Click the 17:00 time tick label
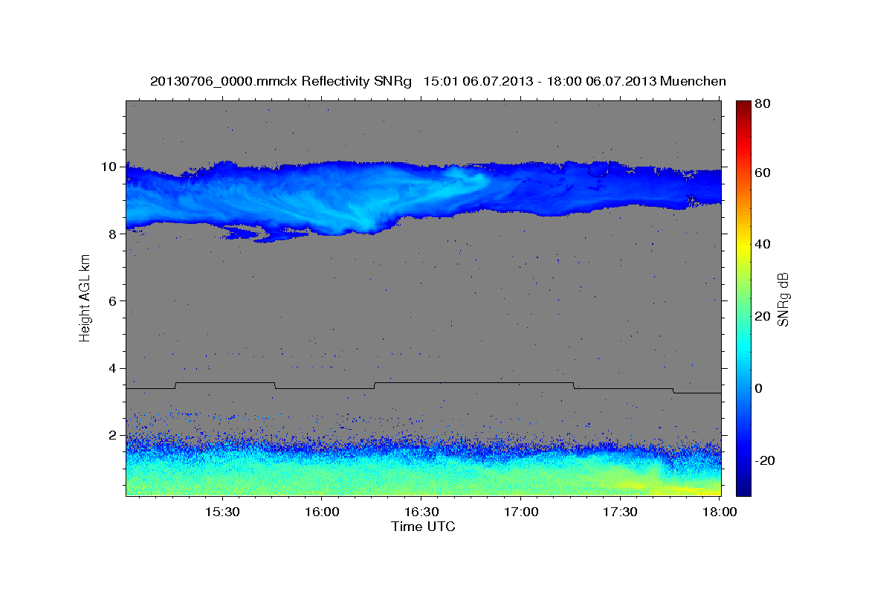 (x=520, y=512)
